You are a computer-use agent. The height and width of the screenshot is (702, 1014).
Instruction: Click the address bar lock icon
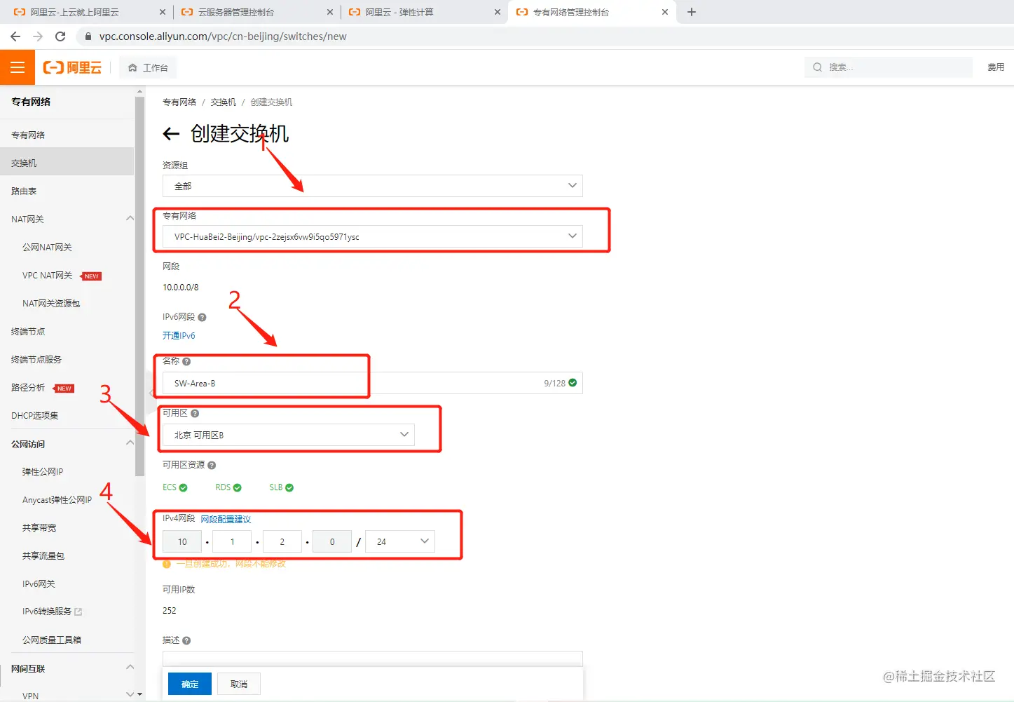[x=88, y=36]
